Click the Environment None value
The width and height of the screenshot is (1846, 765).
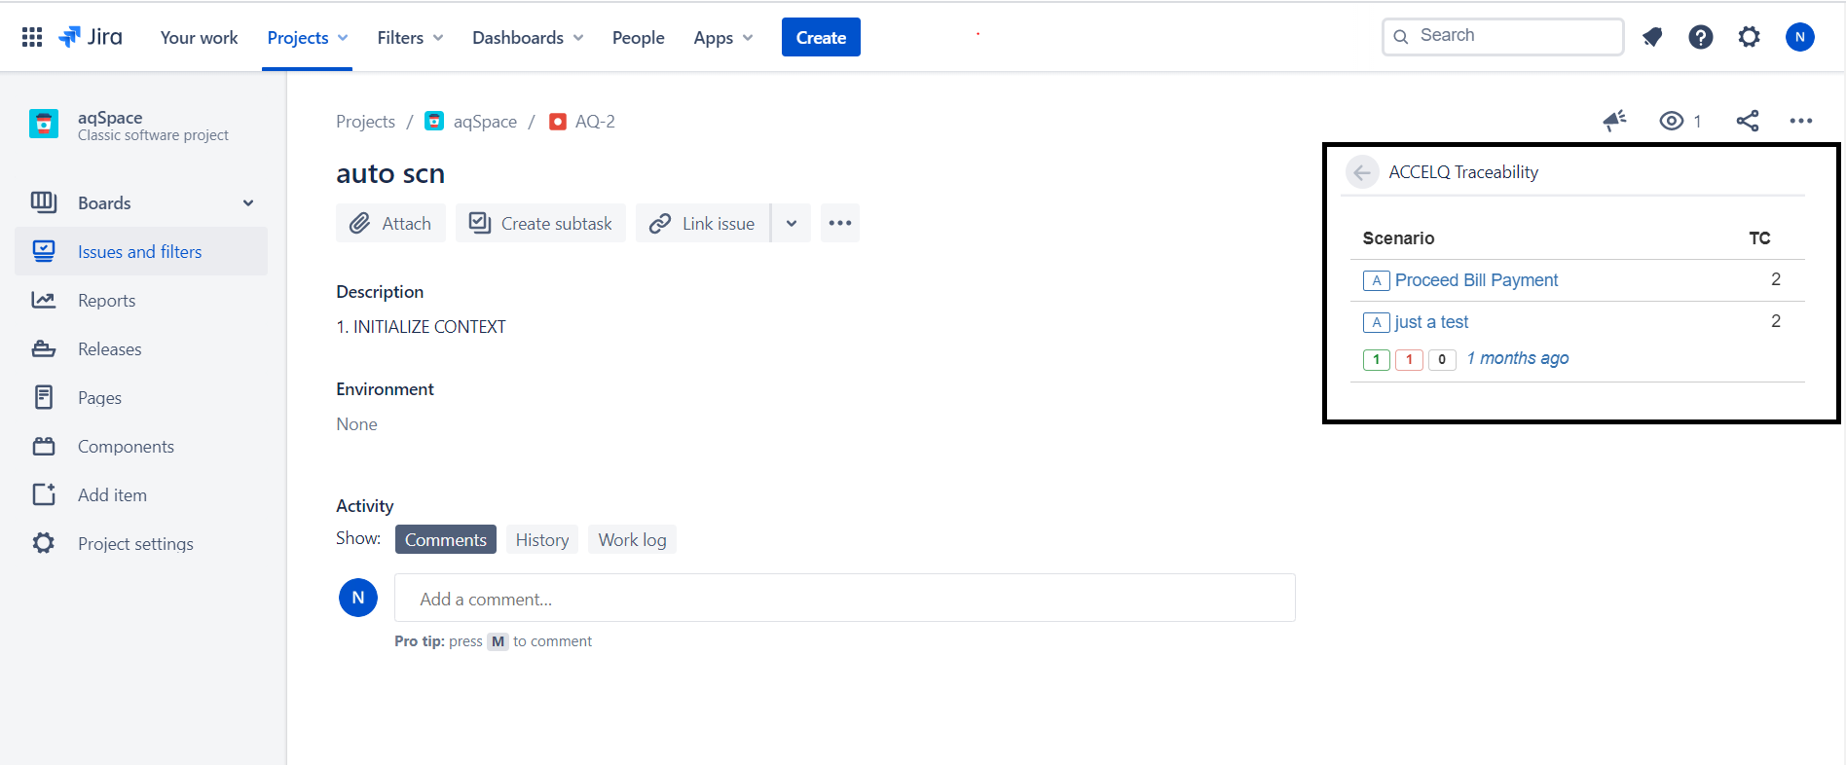pos(356,424)
